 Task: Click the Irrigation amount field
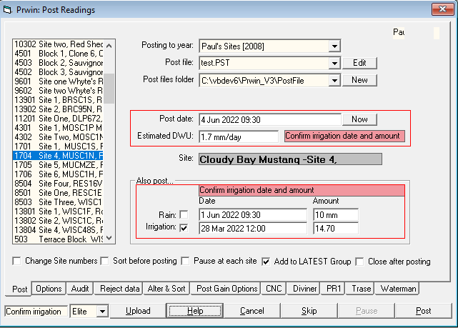pyautogui.click(x=334, y=228)
